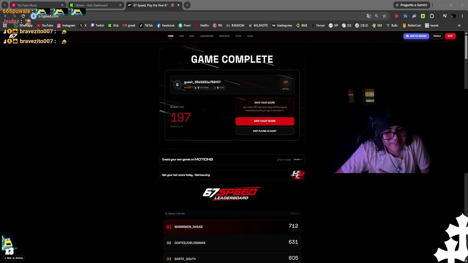Go to the HOME nav item

171,36
